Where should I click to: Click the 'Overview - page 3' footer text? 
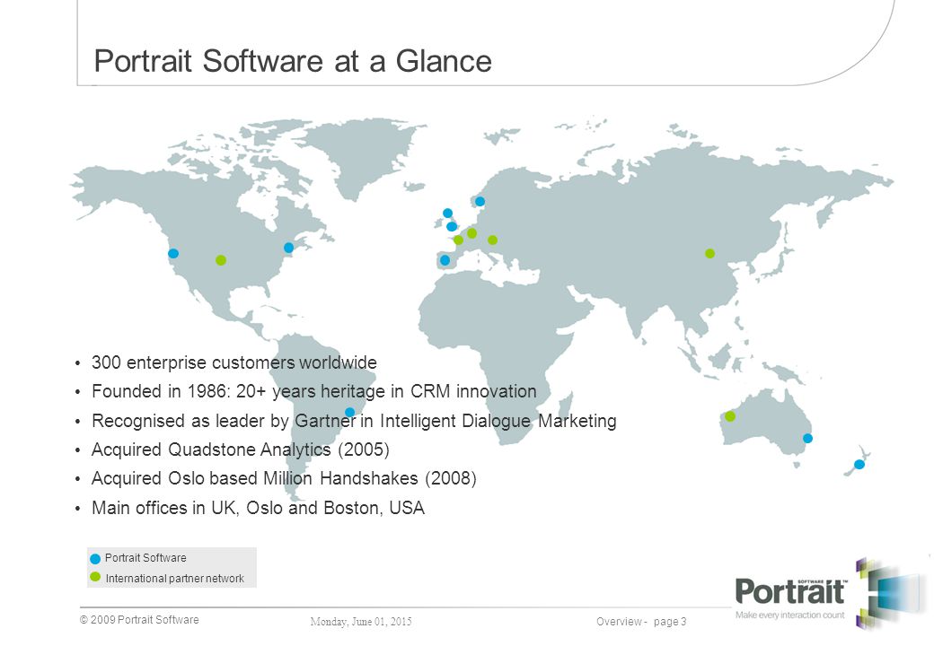pyautogui.click(x=641, y=622)
